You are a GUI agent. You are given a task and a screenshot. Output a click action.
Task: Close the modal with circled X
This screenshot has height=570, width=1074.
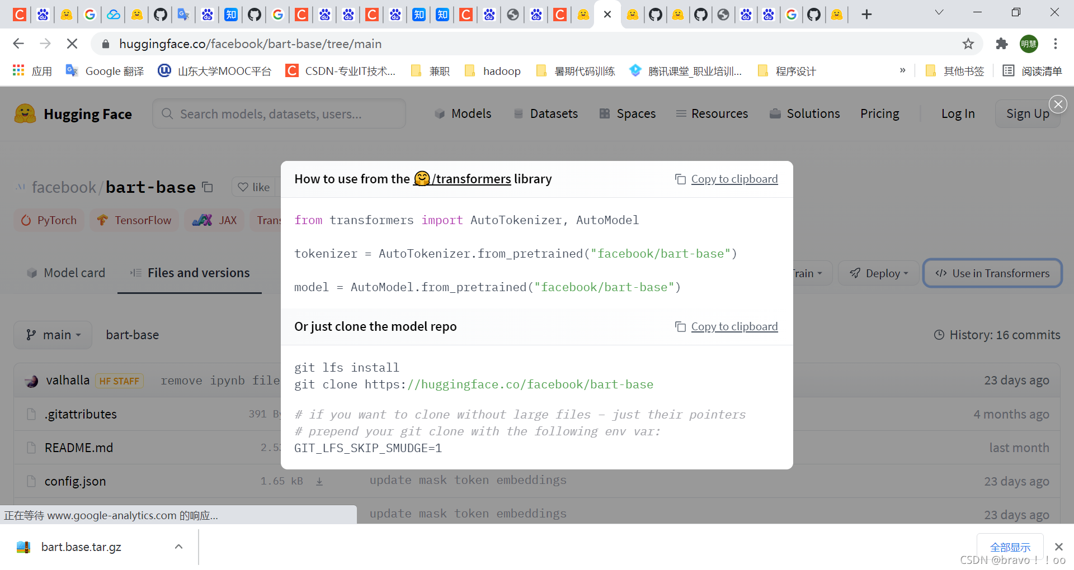click(x=1058, y=104)
